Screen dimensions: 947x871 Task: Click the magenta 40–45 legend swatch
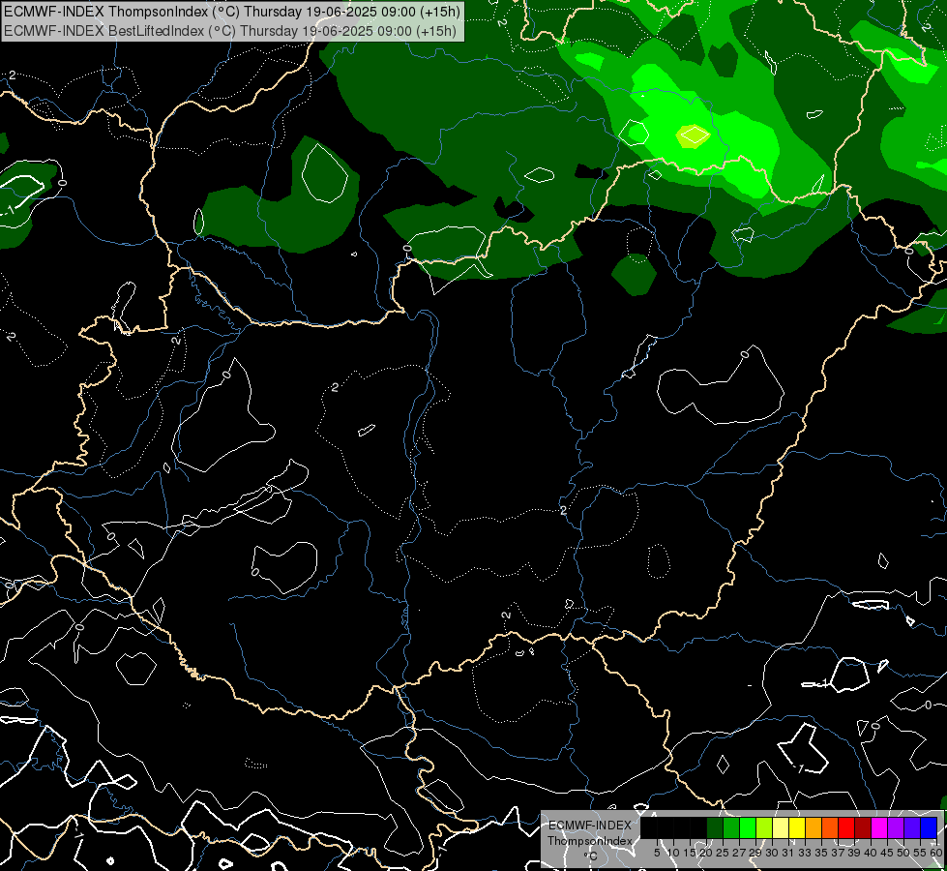tap(879, 827)
